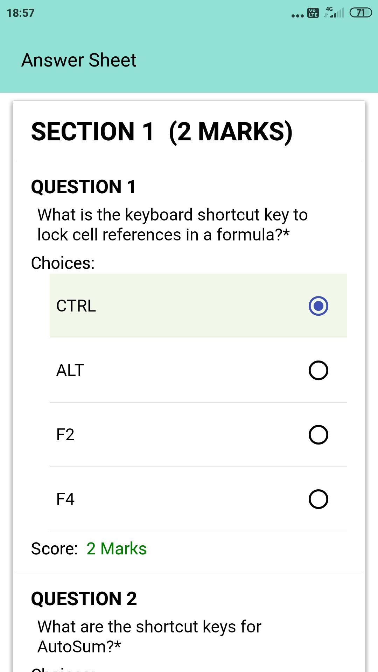Tap the three-dots notification icon

[x=297, y=16]
